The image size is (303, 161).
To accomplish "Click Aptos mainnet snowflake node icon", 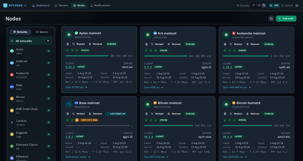I will [69, 35].
